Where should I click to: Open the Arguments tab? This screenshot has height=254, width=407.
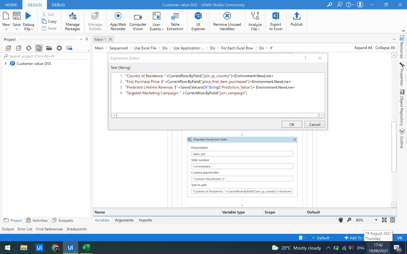tap(124, 220)
